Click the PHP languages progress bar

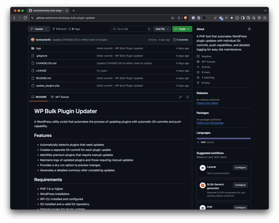pos(223,138)
